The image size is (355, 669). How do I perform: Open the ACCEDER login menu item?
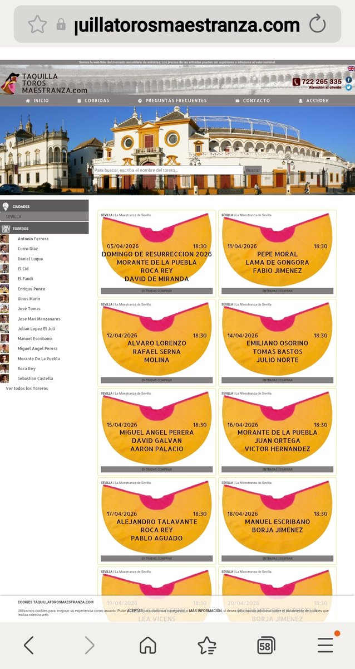point(314,100)
